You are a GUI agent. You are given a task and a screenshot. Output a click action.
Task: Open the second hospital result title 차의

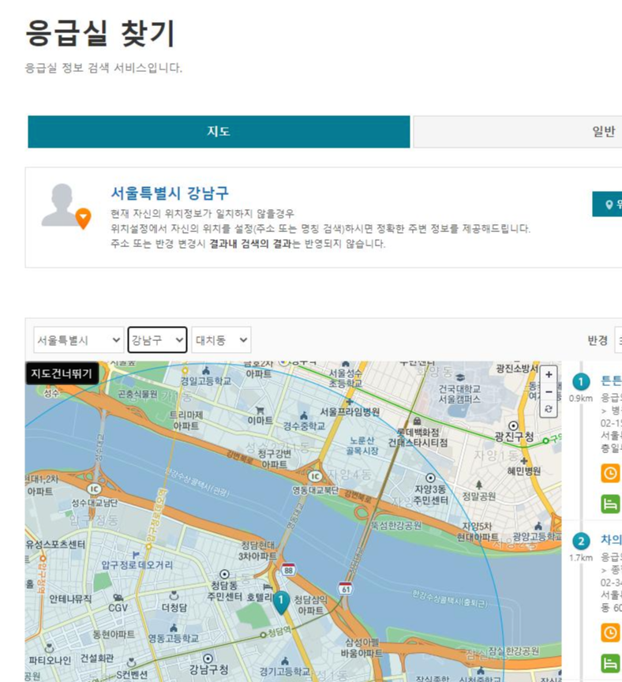click(x=611, y=540)
